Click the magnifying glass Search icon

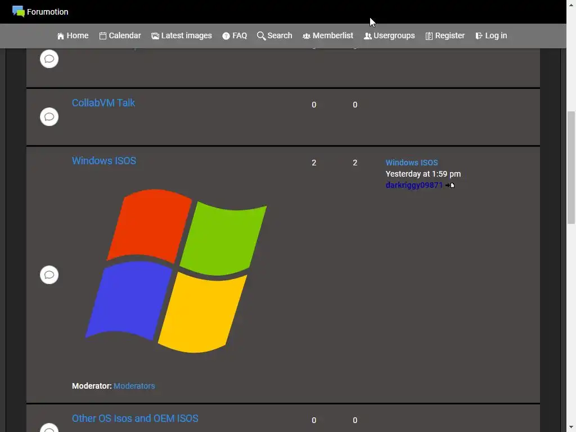[261, 36]
